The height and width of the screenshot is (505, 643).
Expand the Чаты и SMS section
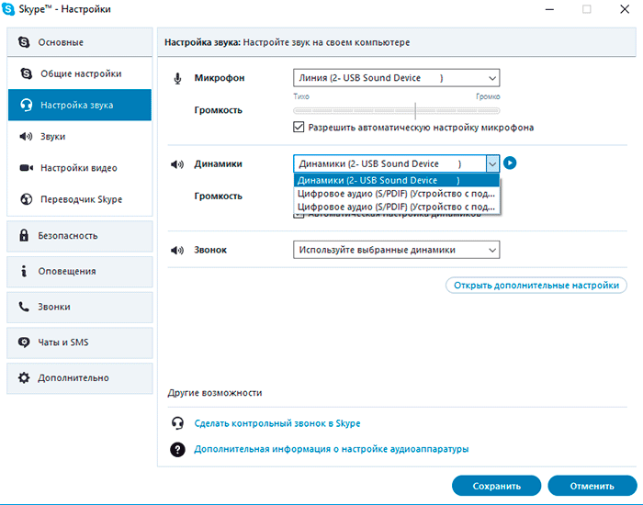[x=80, y=342]
